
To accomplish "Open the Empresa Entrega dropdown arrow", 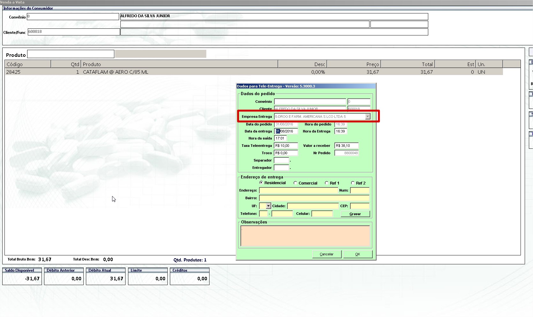I will [368, 117].
